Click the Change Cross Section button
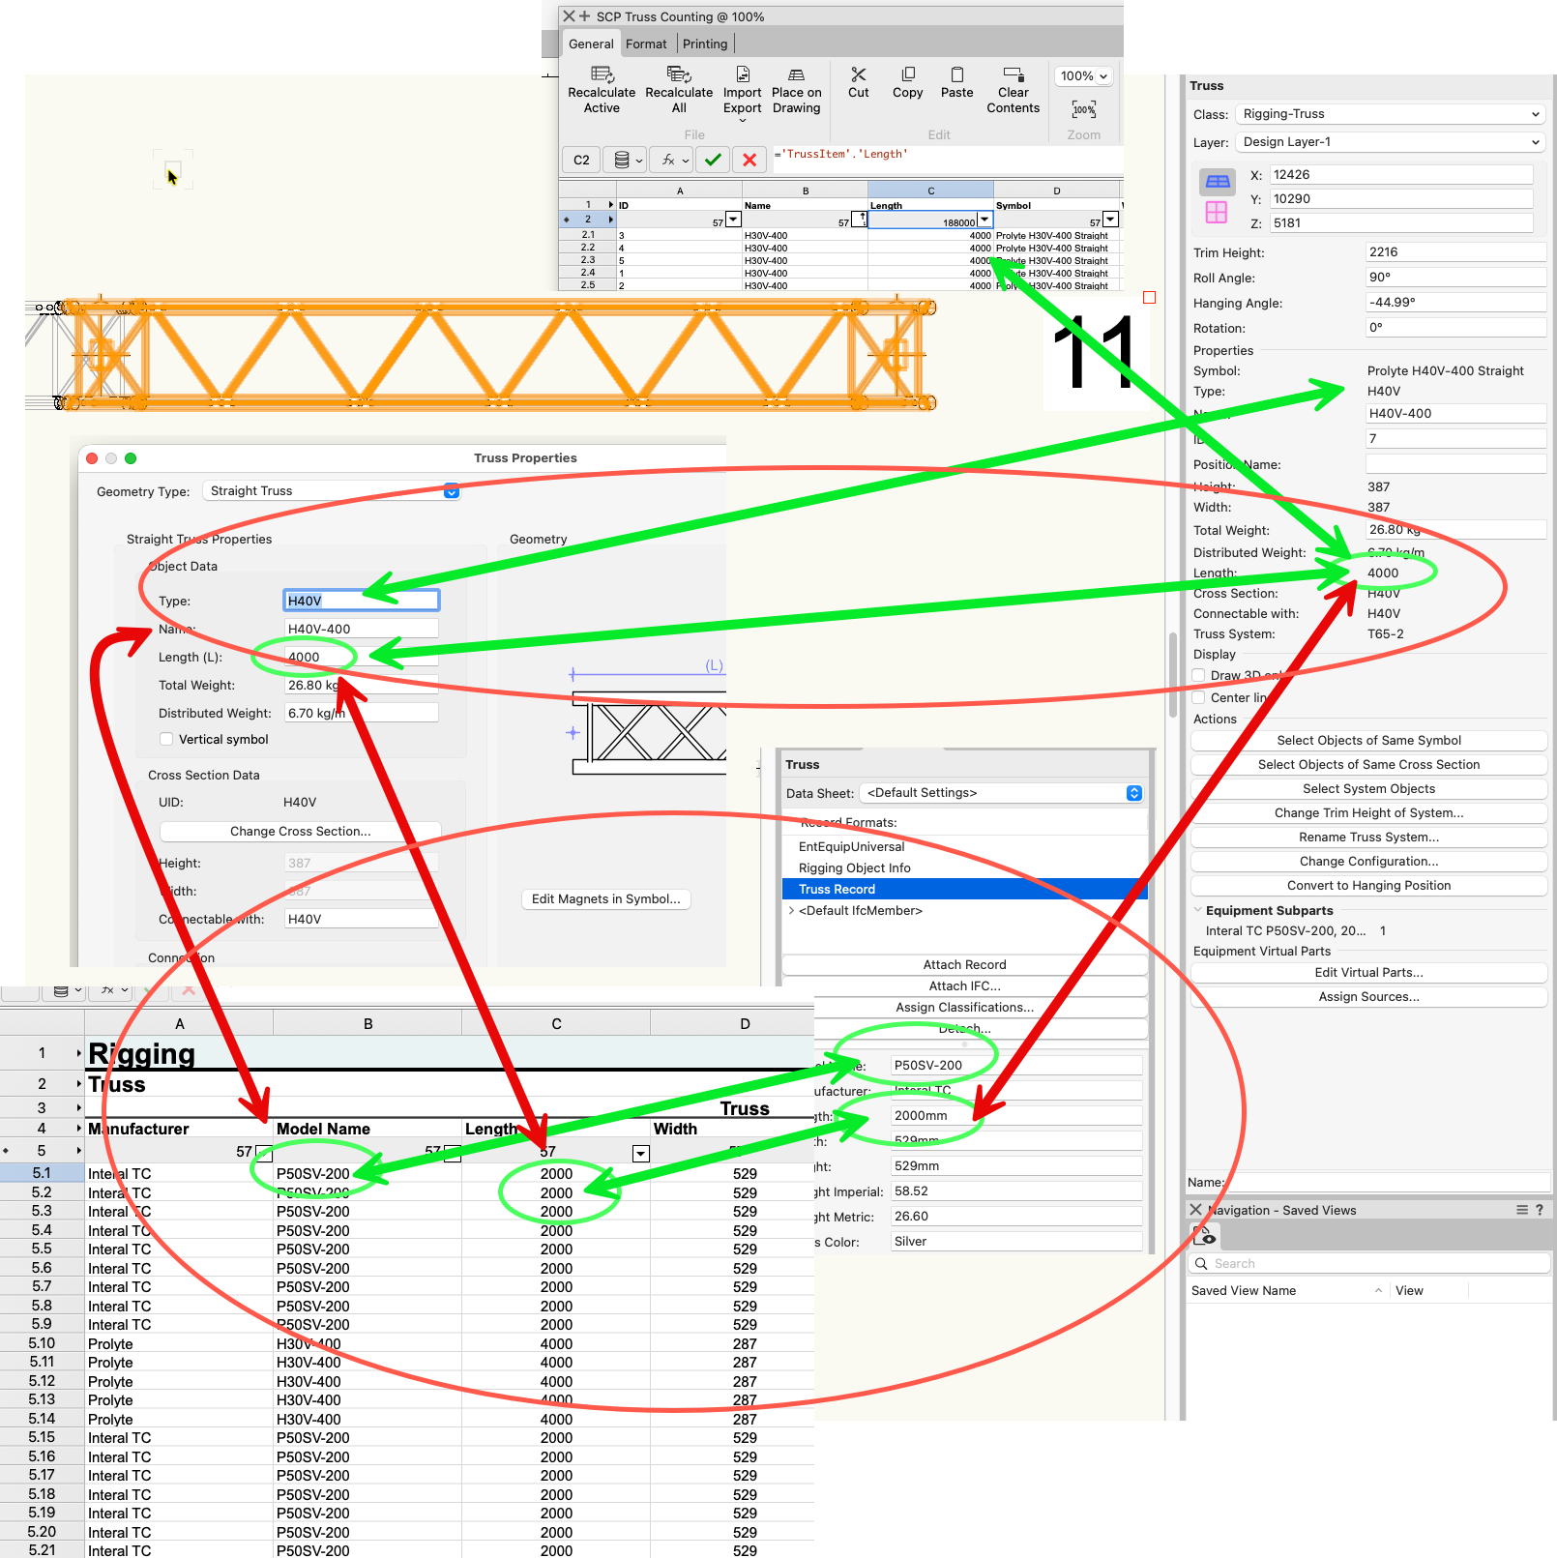 [300, 832]
